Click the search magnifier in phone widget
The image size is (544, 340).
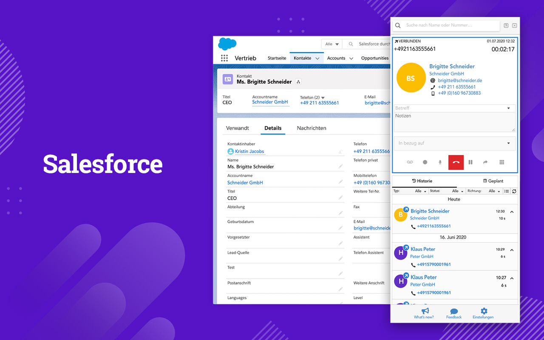[398, 25]
